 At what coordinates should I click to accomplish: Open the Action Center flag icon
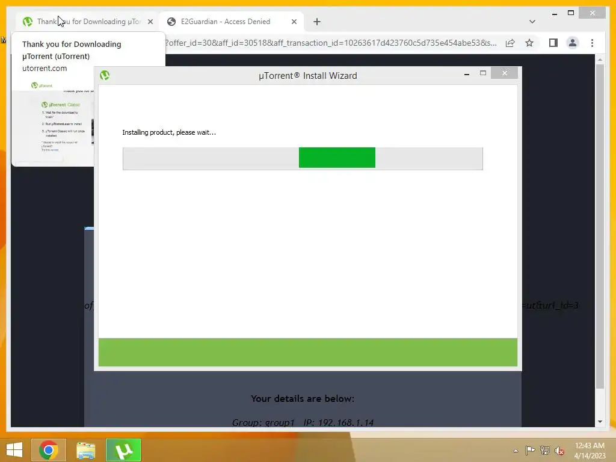tap(530, 450)
